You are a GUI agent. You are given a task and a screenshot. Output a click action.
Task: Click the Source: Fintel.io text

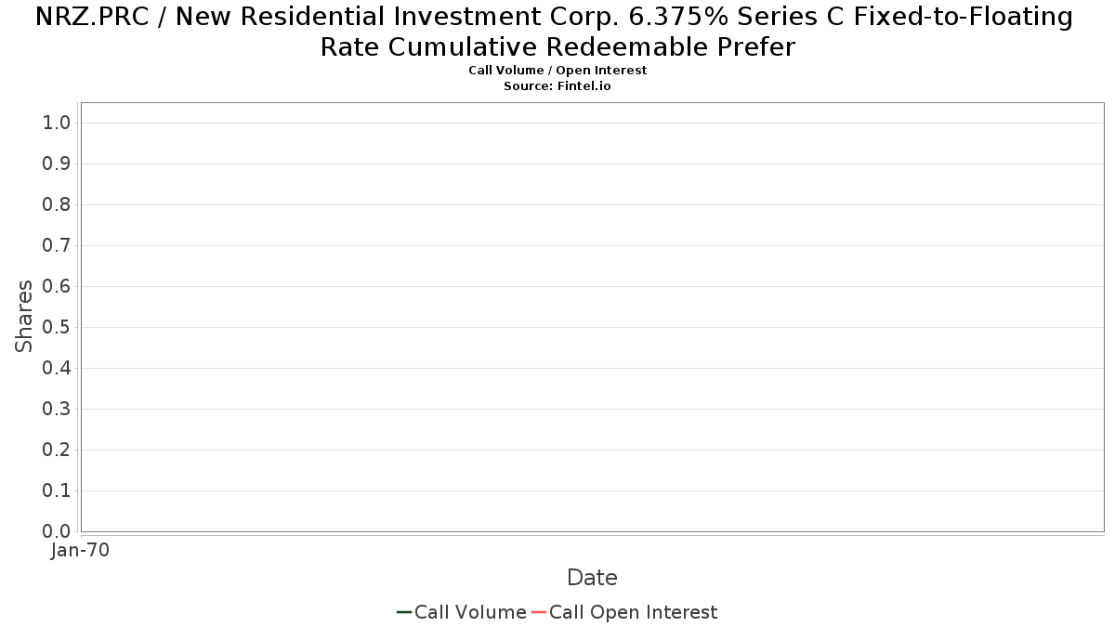[x=557, y=86]
